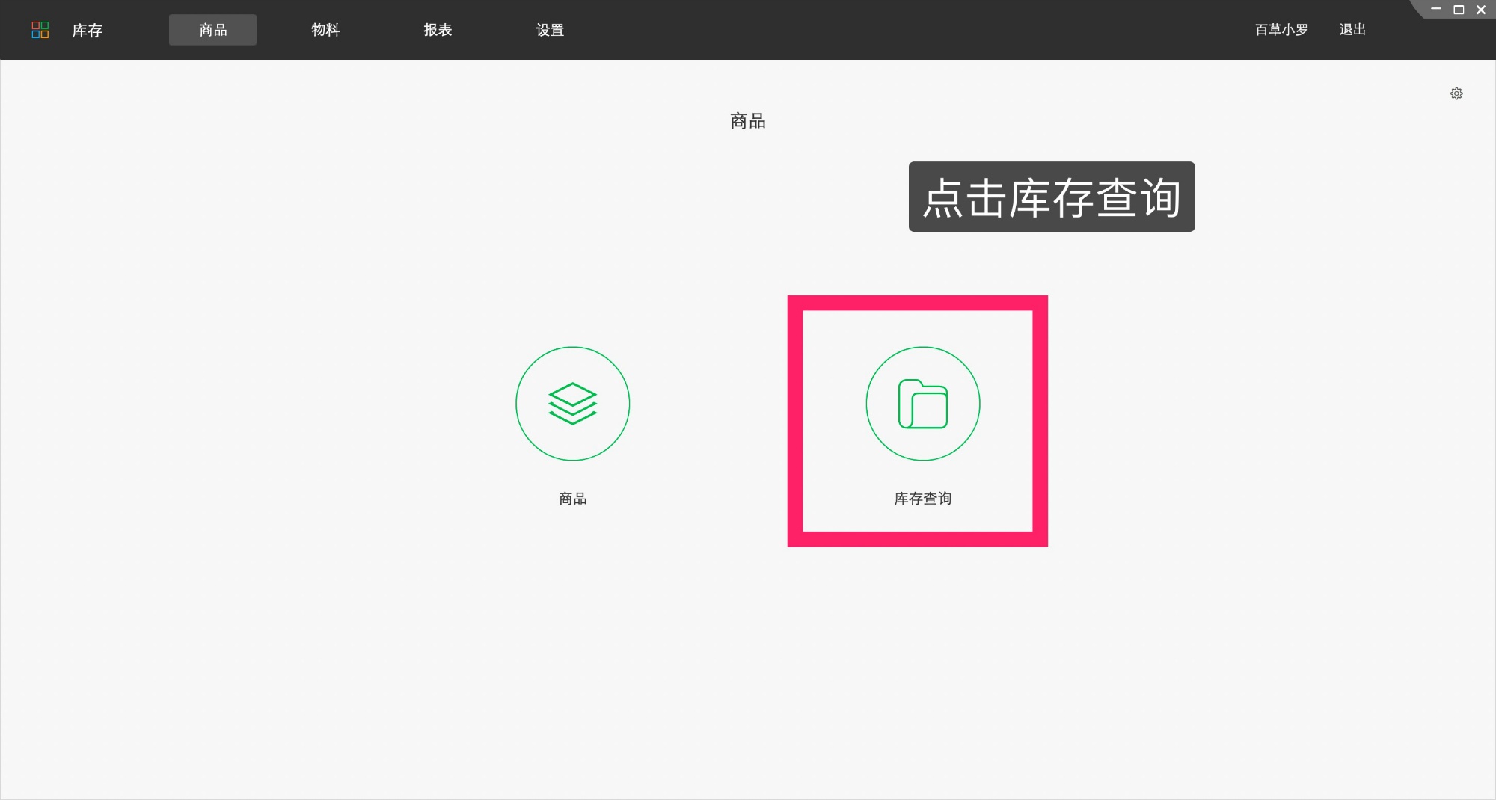Select the highlighted 商品 tab
Viewport: 1496px width, 800px height.
[212, 30]
